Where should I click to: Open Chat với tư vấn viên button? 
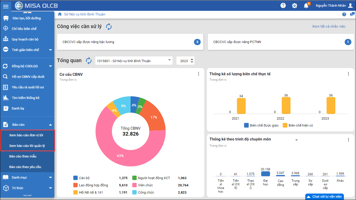(x=324, y=197)
